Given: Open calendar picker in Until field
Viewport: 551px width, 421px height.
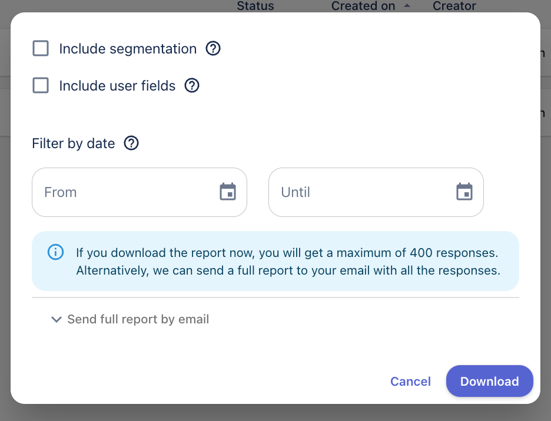Looking at the screenshot, I should (464, 192).
